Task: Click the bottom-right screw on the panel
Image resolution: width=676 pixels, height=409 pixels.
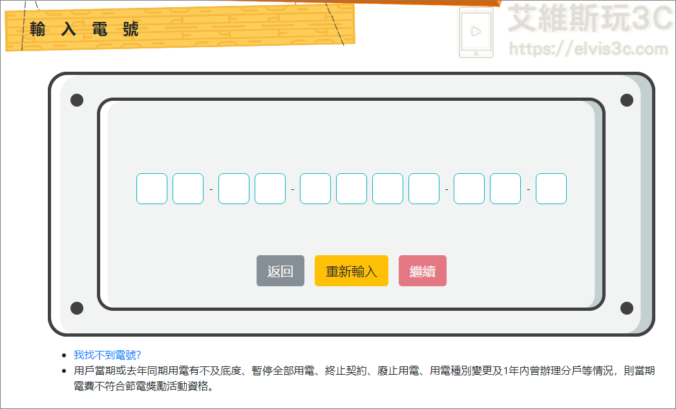Action: pos(626,308)
